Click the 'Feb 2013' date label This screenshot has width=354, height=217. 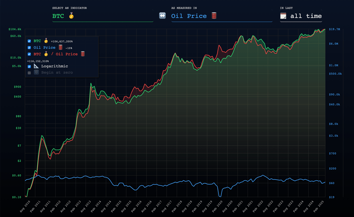[x=75, y=206]
